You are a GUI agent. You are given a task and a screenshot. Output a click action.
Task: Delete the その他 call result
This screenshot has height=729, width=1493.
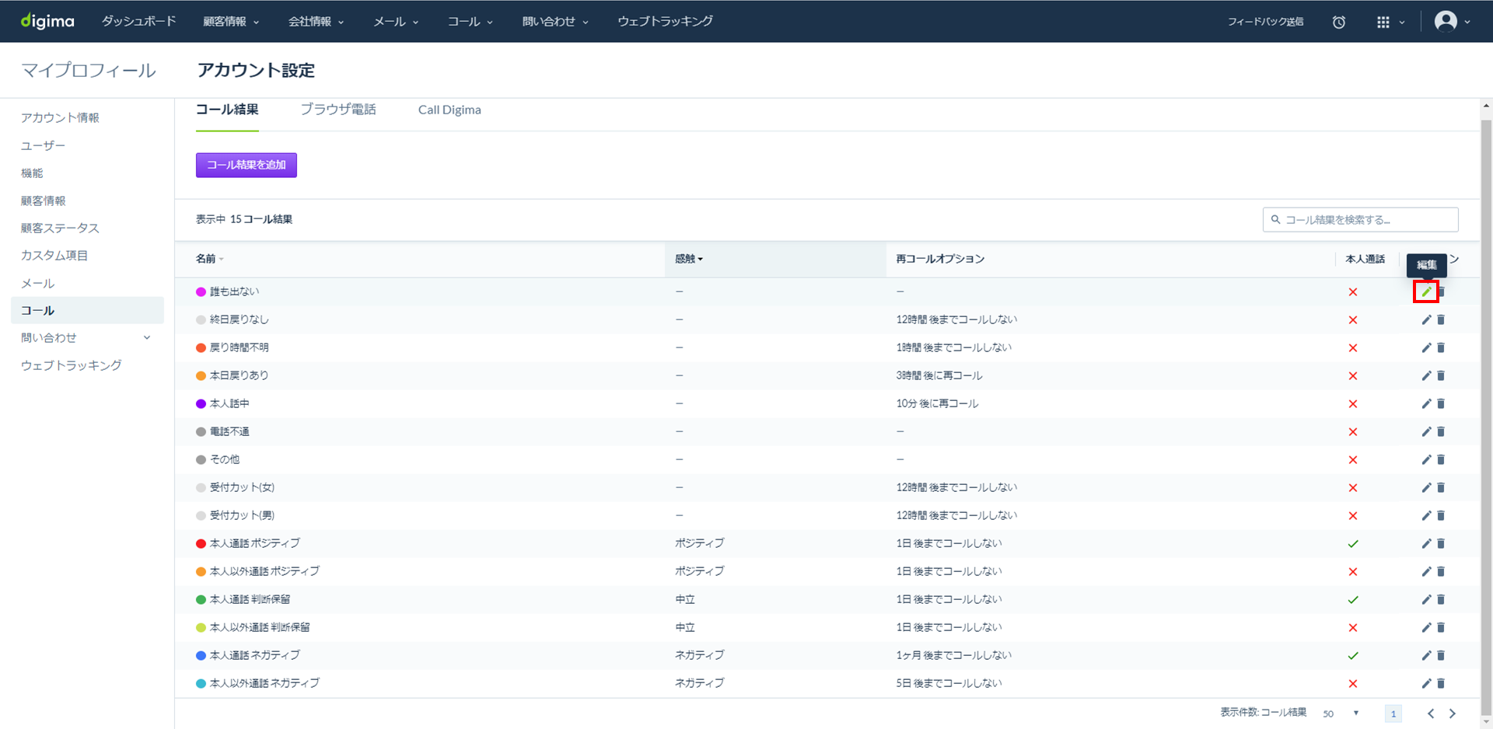click(x=1441, y=459)
